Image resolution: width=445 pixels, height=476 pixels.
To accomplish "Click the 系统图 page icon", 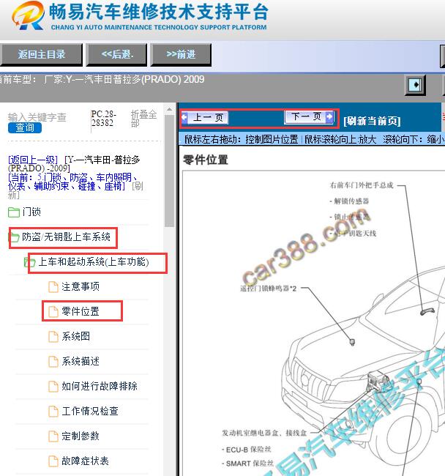I will coord(53,337).
